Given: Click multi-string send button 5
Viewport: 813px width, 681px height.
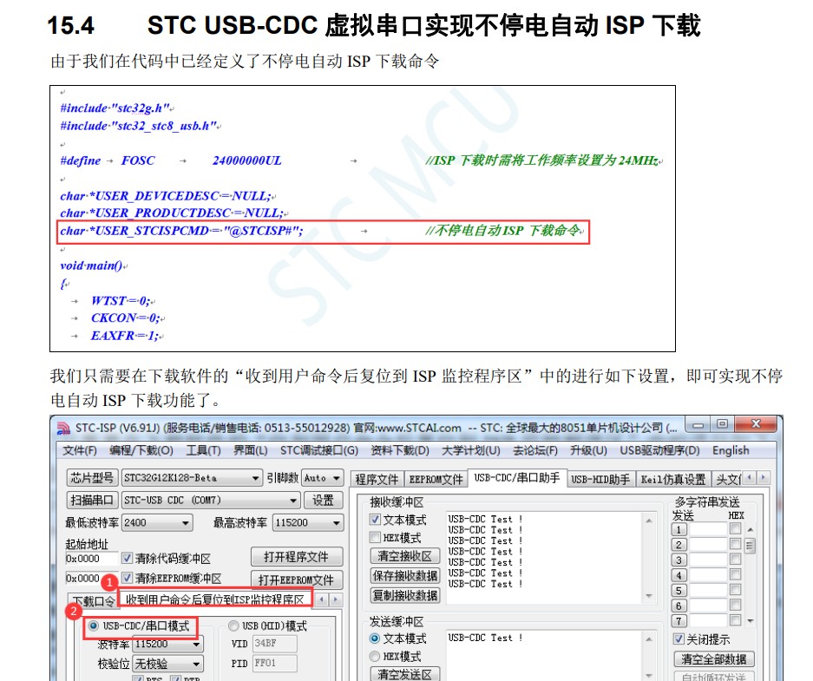Looking at the screenshot, I should (679, 590).
